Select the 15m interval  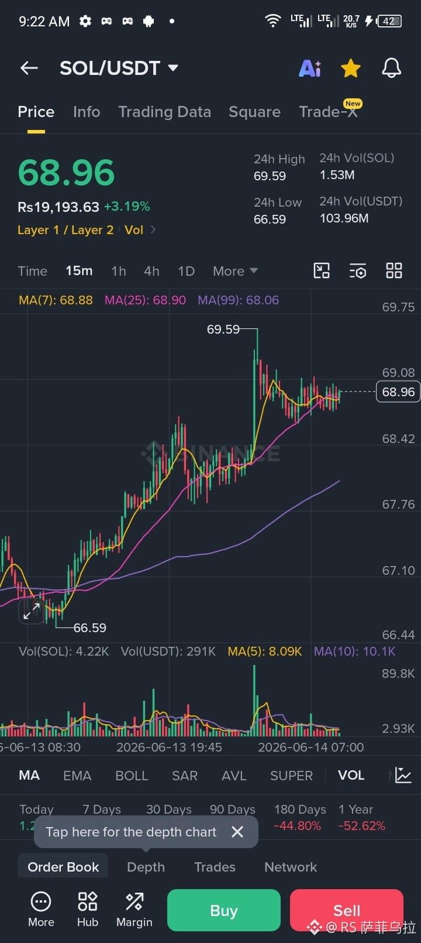coord(79,271)
